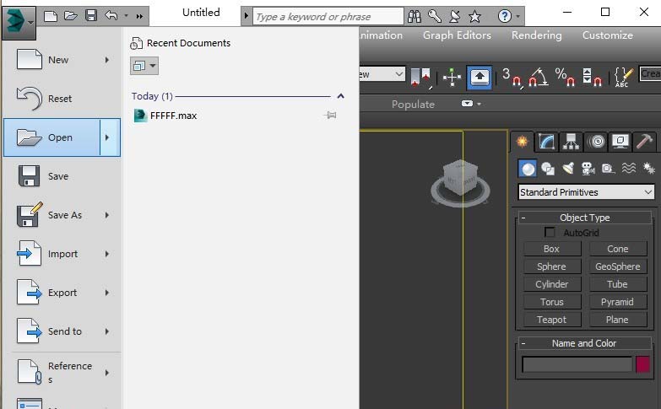Toggle the Percent Snap icon
661x409 pixels.
(565, 77)
